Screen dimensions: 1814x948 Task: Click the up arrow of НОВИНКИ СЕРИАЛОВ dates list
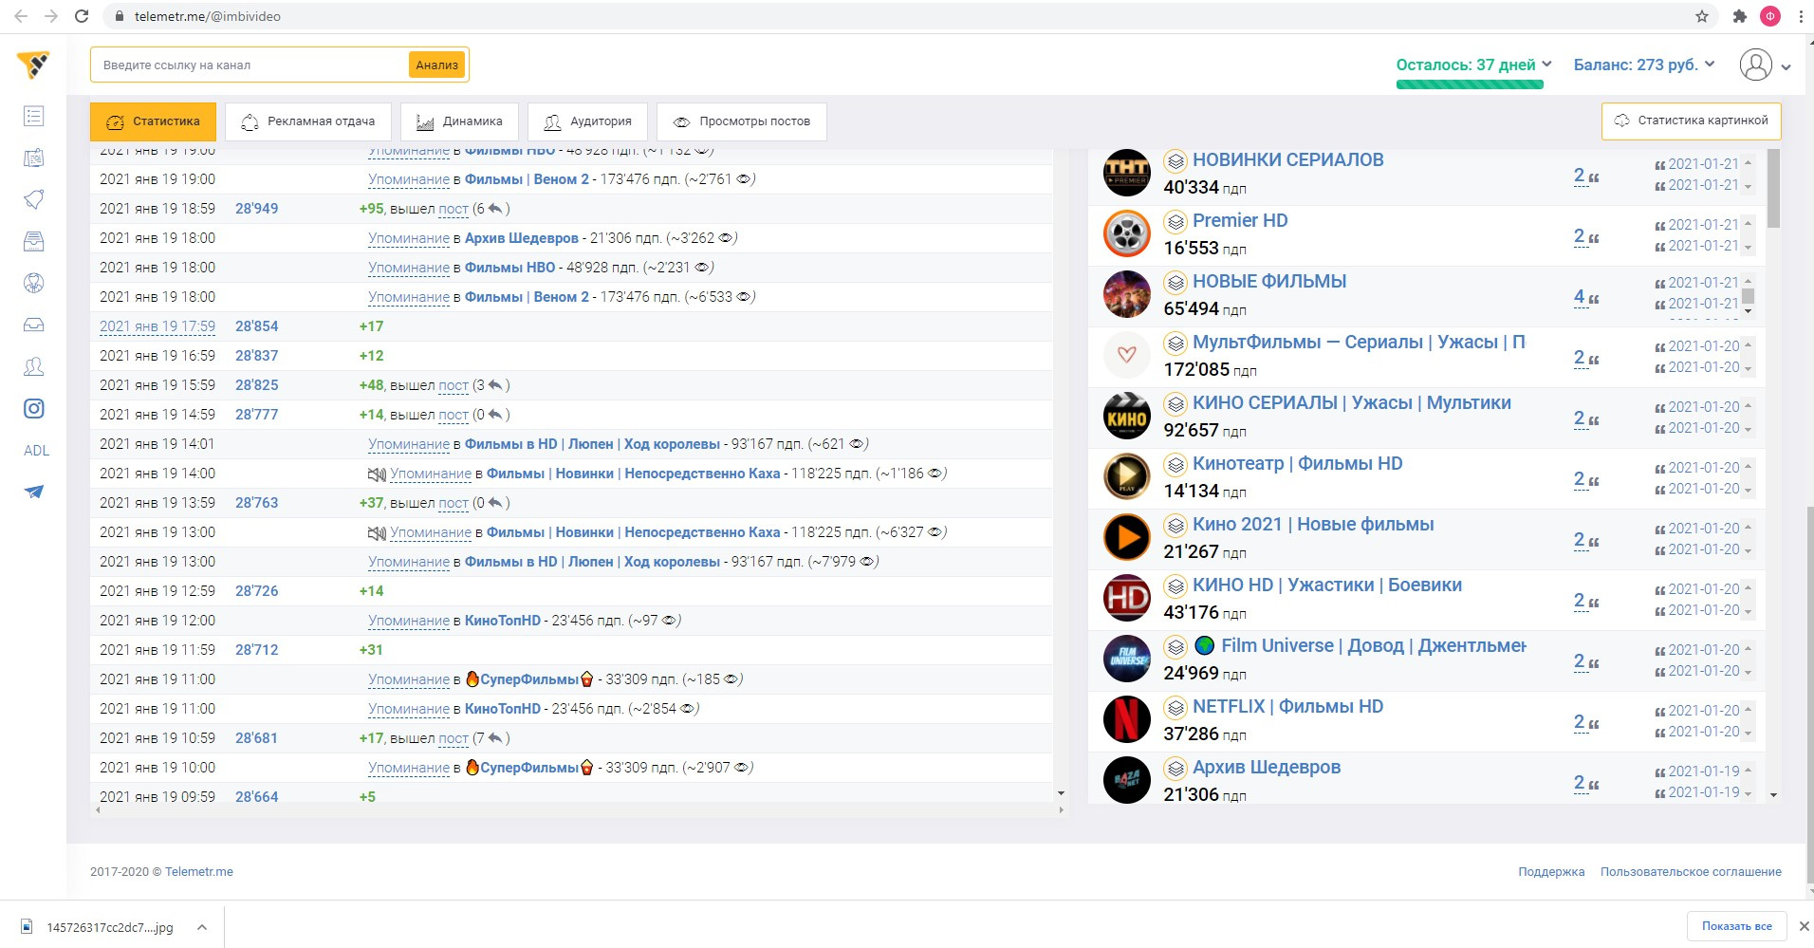[x=1748, y=162]
